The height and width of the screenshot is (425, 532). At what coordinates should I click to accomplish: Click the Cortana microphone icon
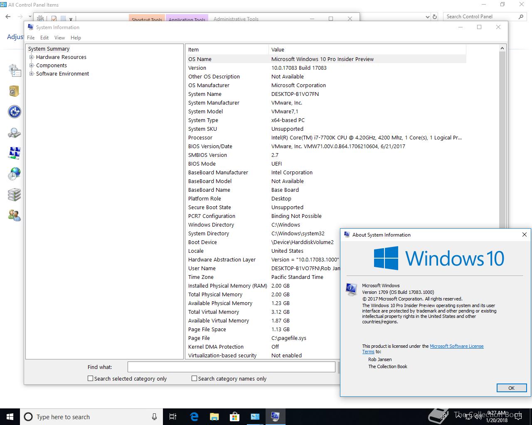(154, 417)
